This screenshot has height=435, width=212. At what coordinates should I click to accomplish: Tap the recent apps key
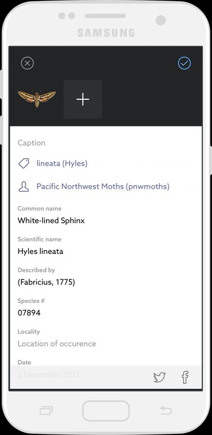(x=46, y=410)
